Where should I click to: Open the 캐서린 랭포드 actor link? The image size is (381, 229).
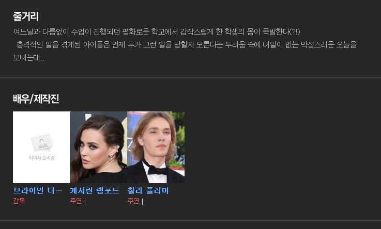coord(95,191)
